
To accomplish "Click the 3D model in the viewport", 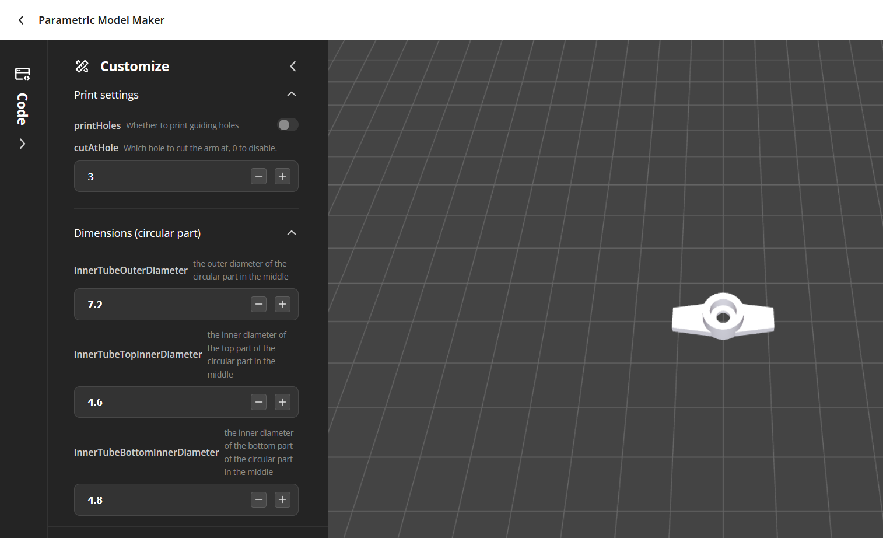I will pyautogui.click(x=723, y=316).
